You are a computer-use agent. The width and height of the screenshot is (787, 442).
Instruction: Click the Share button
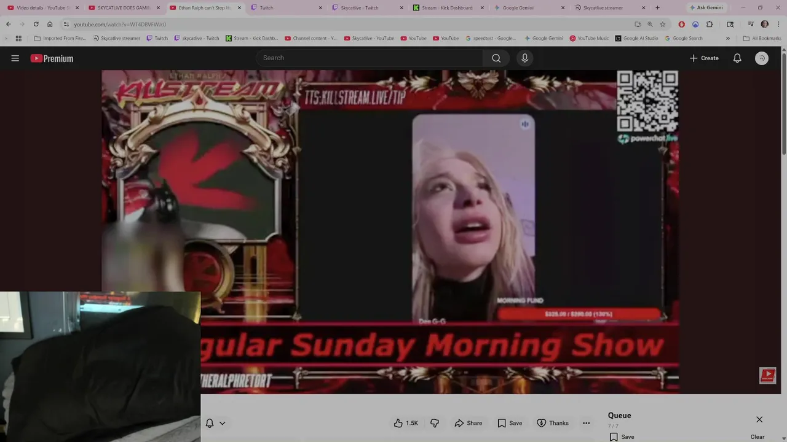point(468,423)
